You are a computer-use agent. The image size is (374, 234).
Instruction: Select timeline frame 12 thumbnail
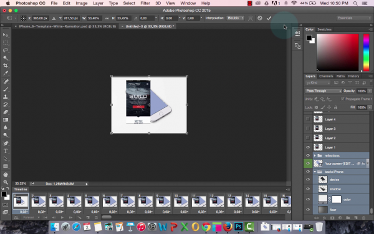click(216, 201)
